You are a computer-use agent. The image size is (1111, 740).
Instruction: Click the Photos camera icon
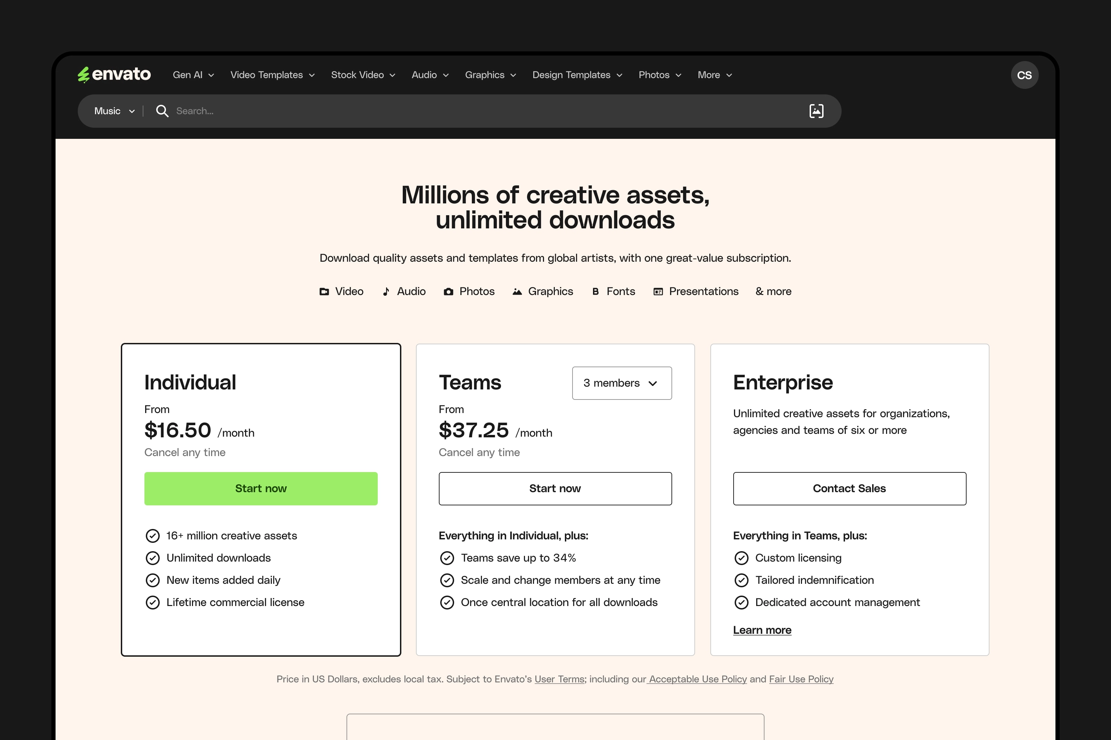pos(449,292)
